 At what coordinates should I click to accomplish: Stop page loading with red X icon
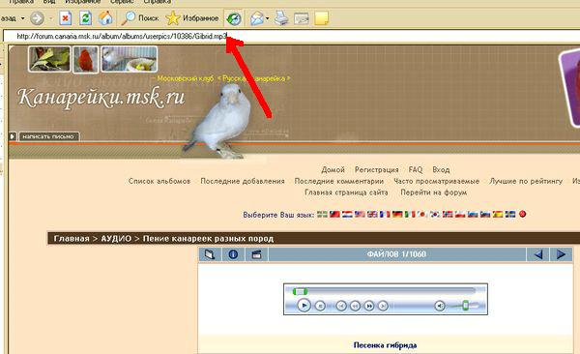coord(66,17)
